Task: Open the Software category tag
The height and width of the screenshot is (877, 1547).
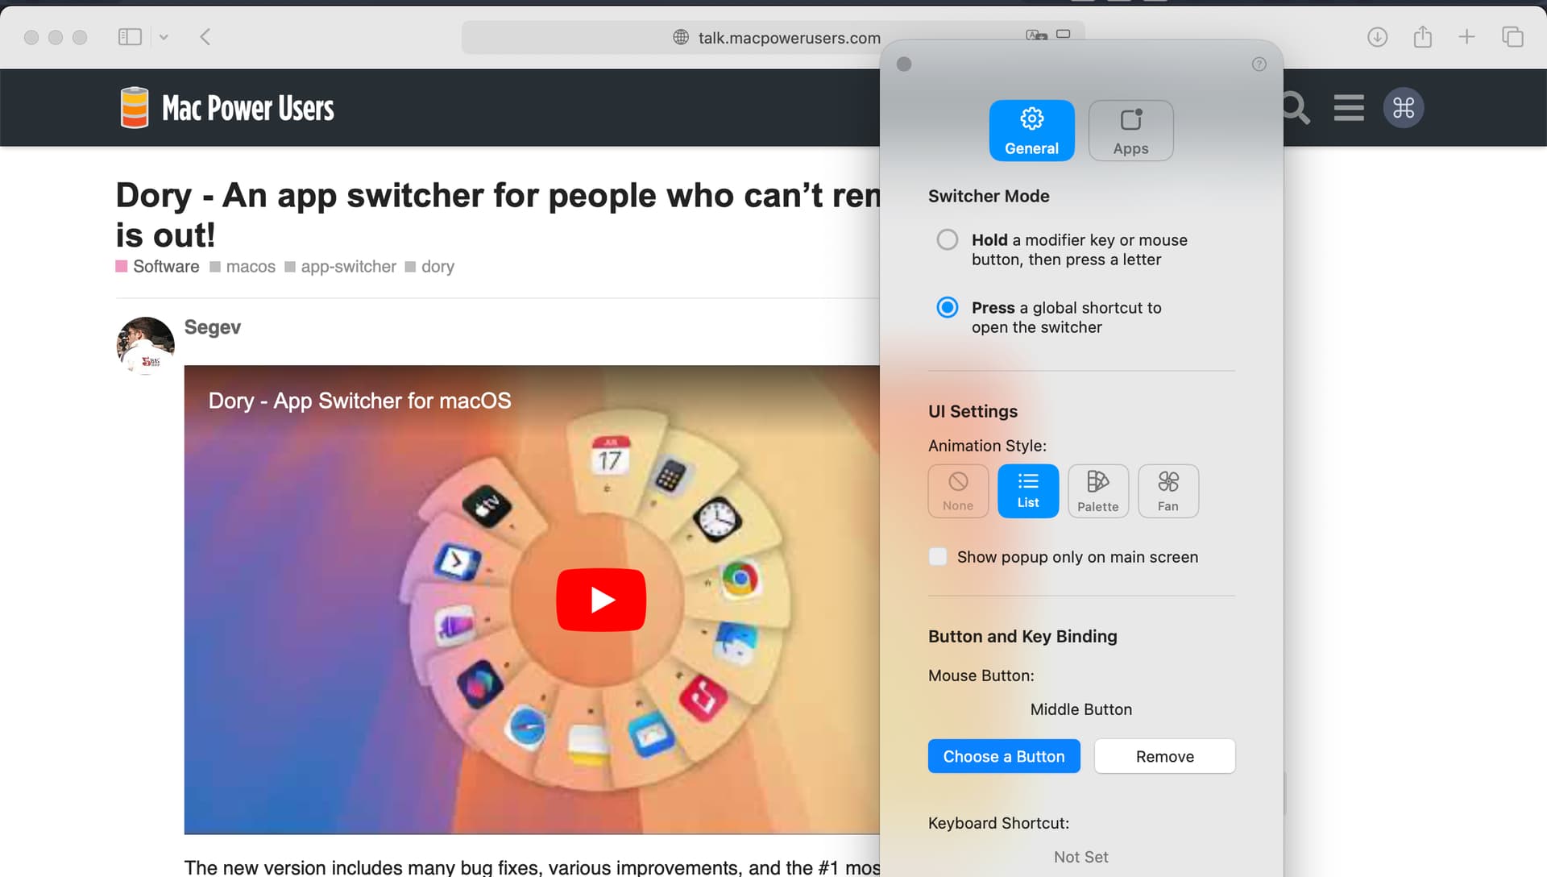Action: click(158, 267)
